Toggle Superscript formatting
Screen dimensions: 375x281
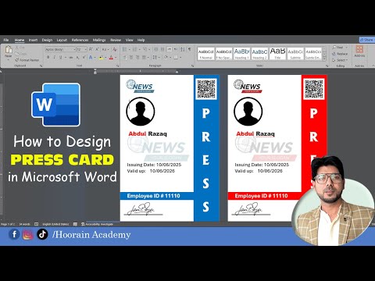tap(84, 57)
